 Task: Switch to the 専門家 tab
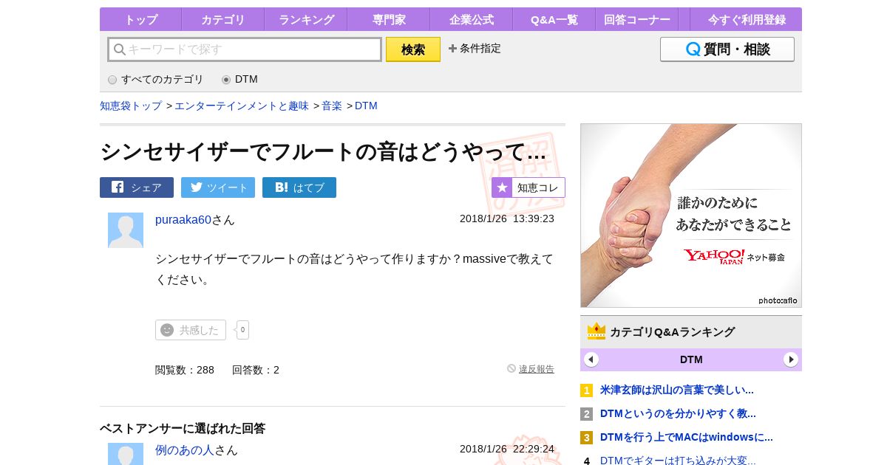pyautogui.click(x=388, y=19)
